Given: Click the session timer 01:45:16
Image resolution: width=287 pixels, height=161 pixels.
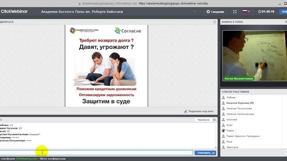Looking at the screenshot, I should click(266, 12).
